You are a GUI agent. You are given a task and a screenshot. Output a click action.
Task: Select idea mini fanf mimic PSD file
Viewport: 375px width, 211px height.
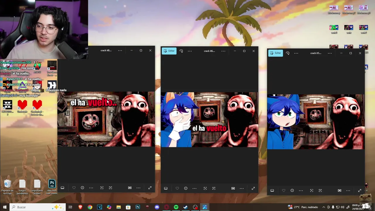coord(52,187)
